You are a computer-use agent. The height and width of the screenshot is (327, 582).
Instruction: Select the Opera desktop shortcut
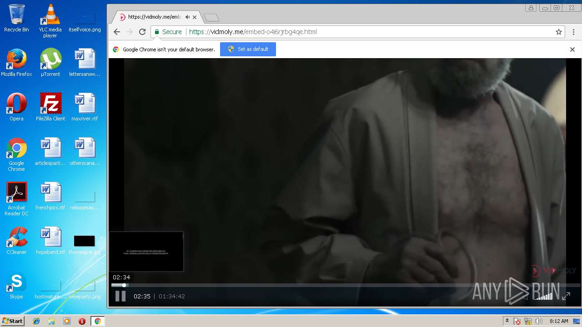(x=16, y=107)
